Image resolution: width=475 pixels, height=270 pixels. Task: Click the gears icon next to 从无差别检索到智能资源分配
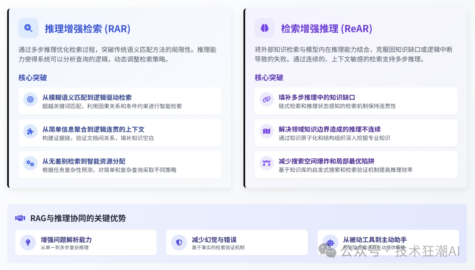coord(30,163)
